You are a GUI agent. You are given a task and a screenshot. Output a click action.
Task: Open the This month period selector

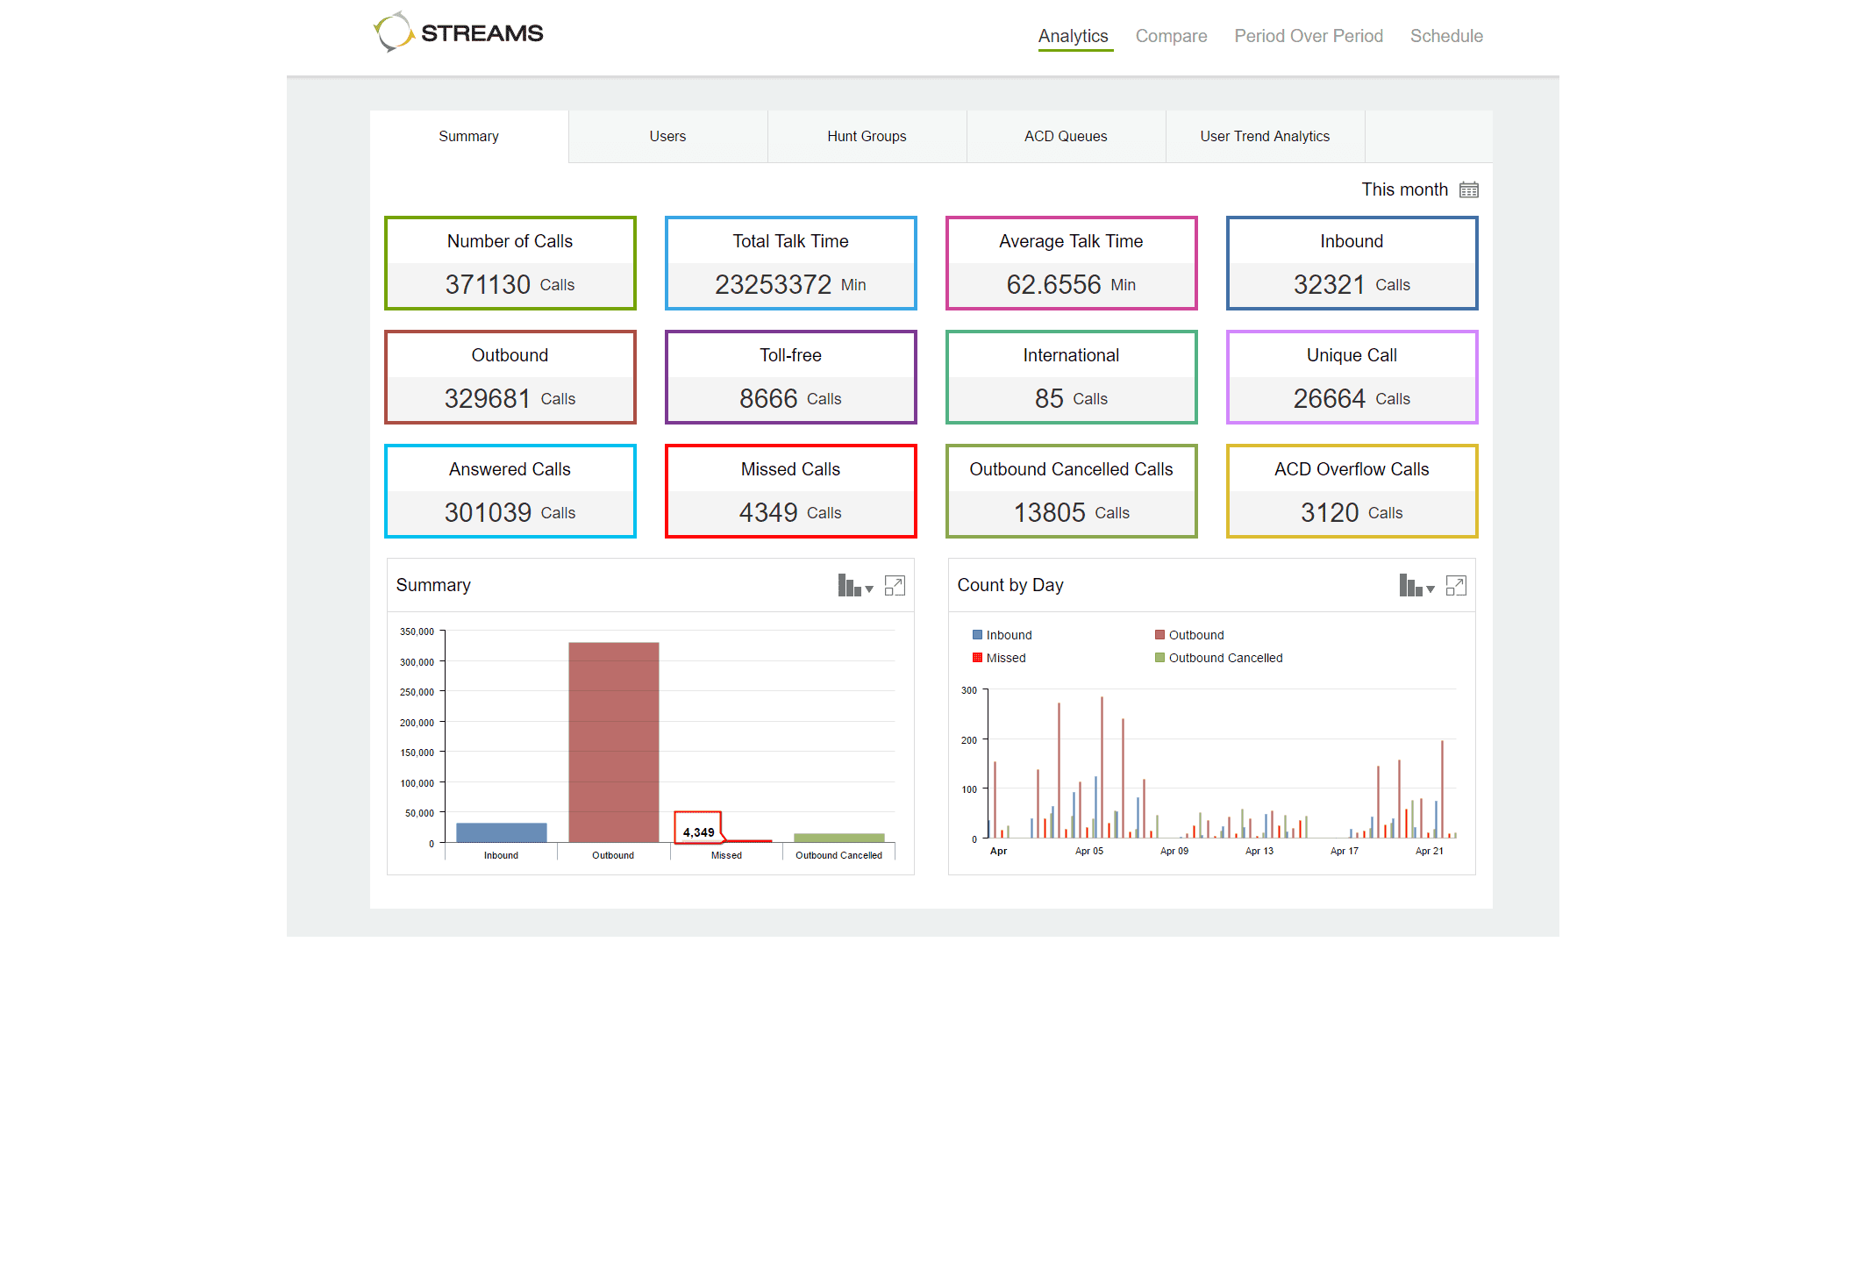pos(1403,189)
